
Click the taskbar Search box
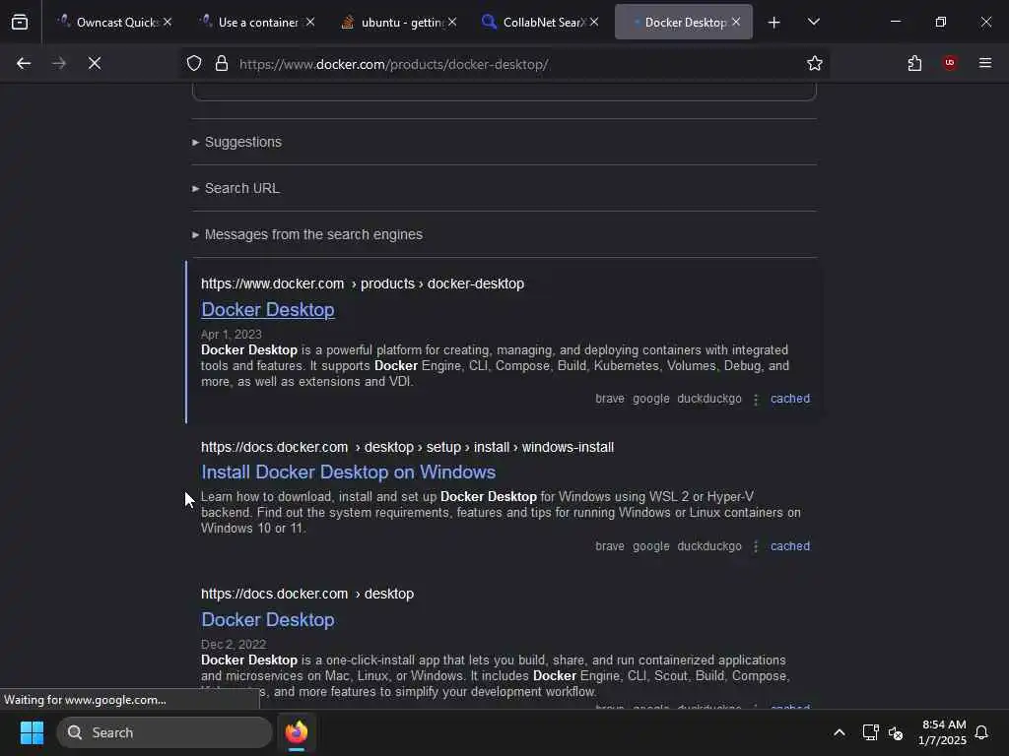(x=165, y=732)
